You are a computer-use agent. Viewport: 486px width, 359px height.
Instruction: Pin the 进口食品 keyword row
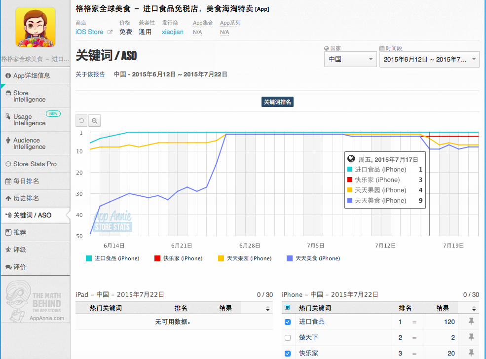[471, 322]
